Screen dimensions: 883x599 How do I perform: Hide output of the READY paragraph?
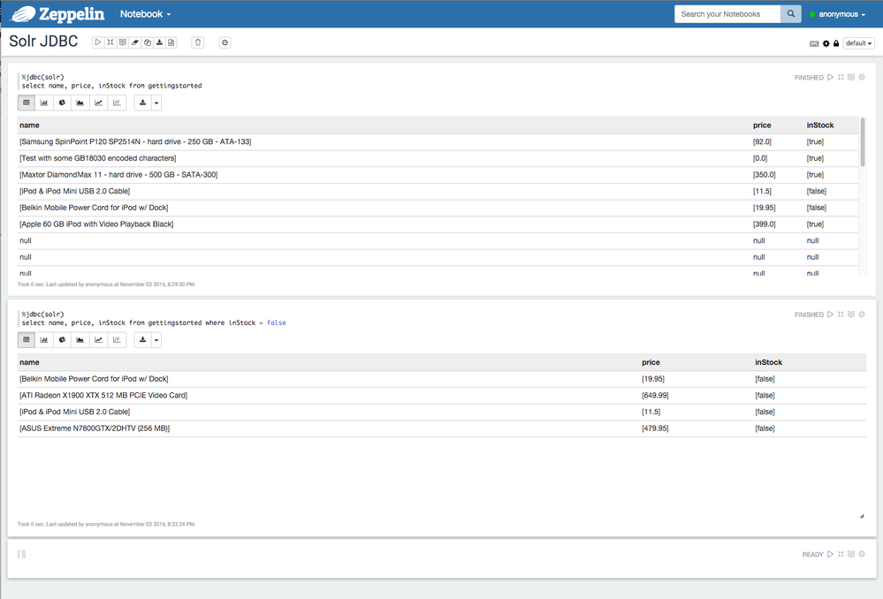pyautogui.click(x=851, y=554)
